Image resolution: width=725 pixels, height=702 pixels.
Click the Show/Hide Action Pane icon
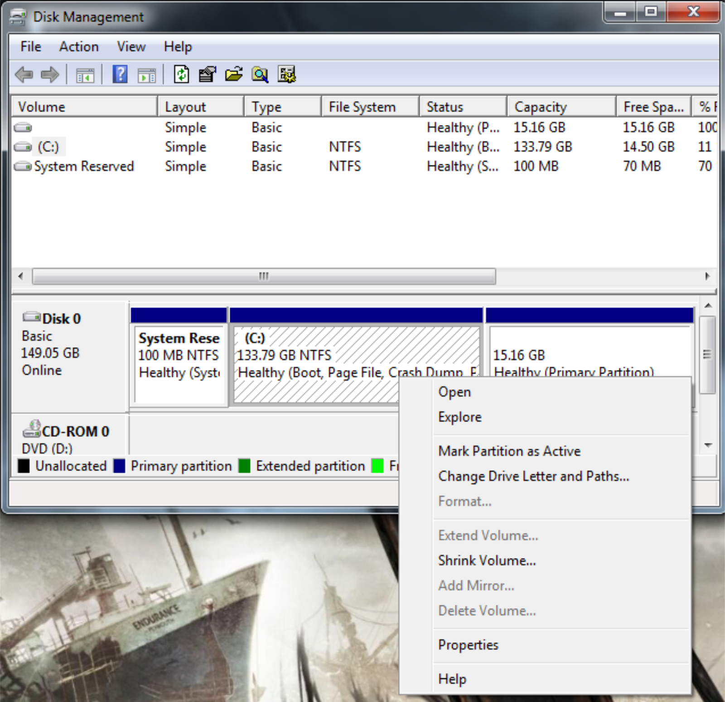[x=146, y=75]
